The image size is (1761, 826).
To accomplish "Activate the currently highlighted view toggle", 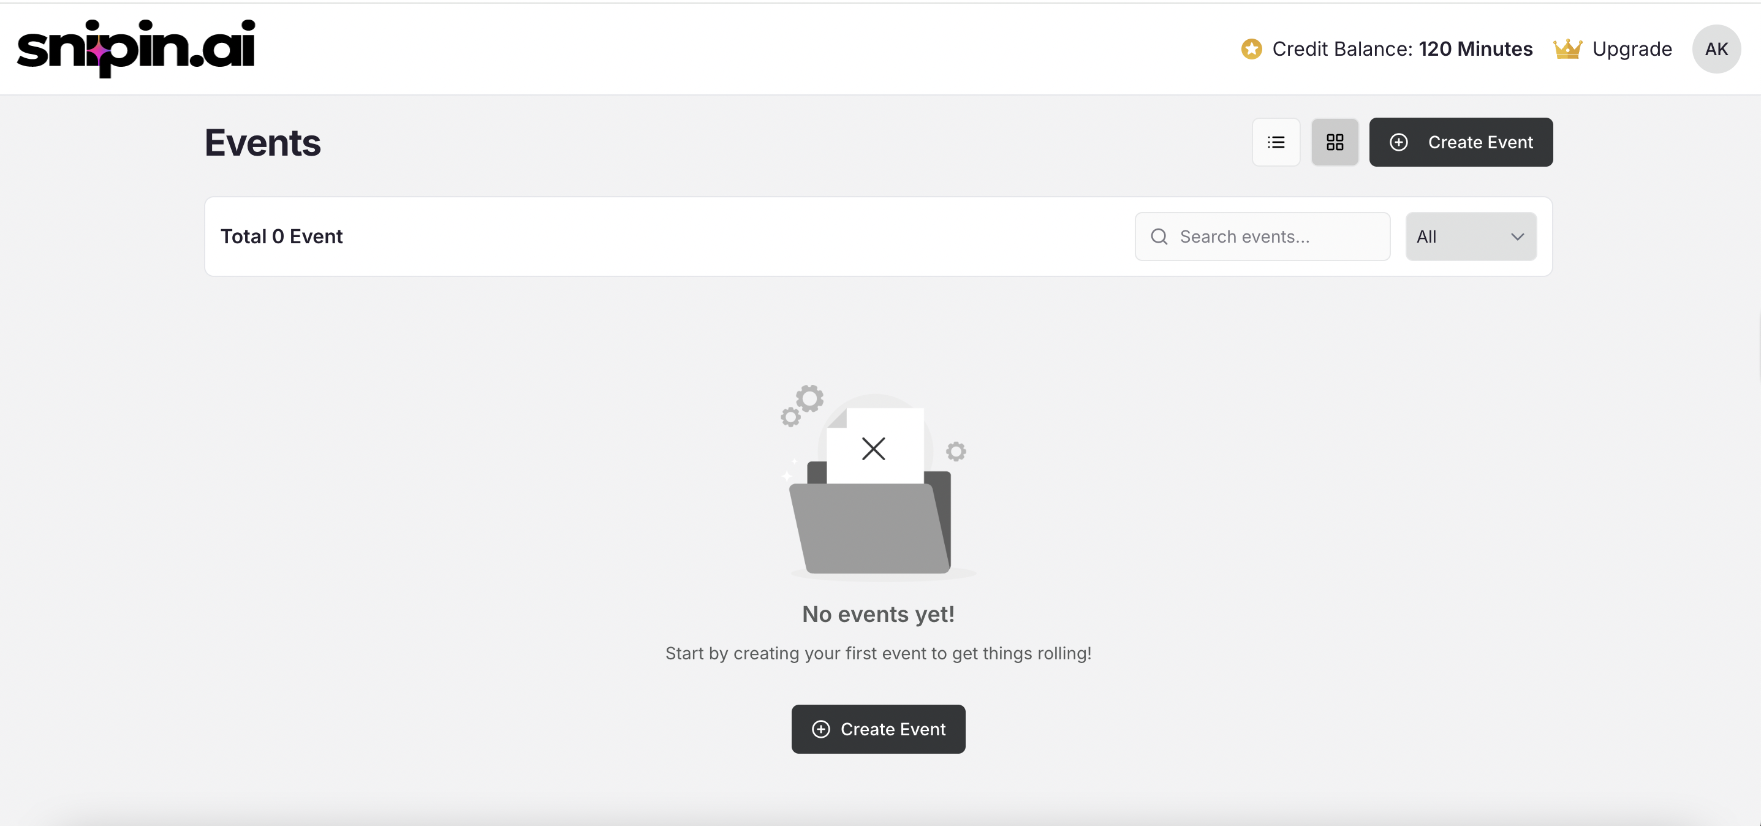I will [1335, 142].
